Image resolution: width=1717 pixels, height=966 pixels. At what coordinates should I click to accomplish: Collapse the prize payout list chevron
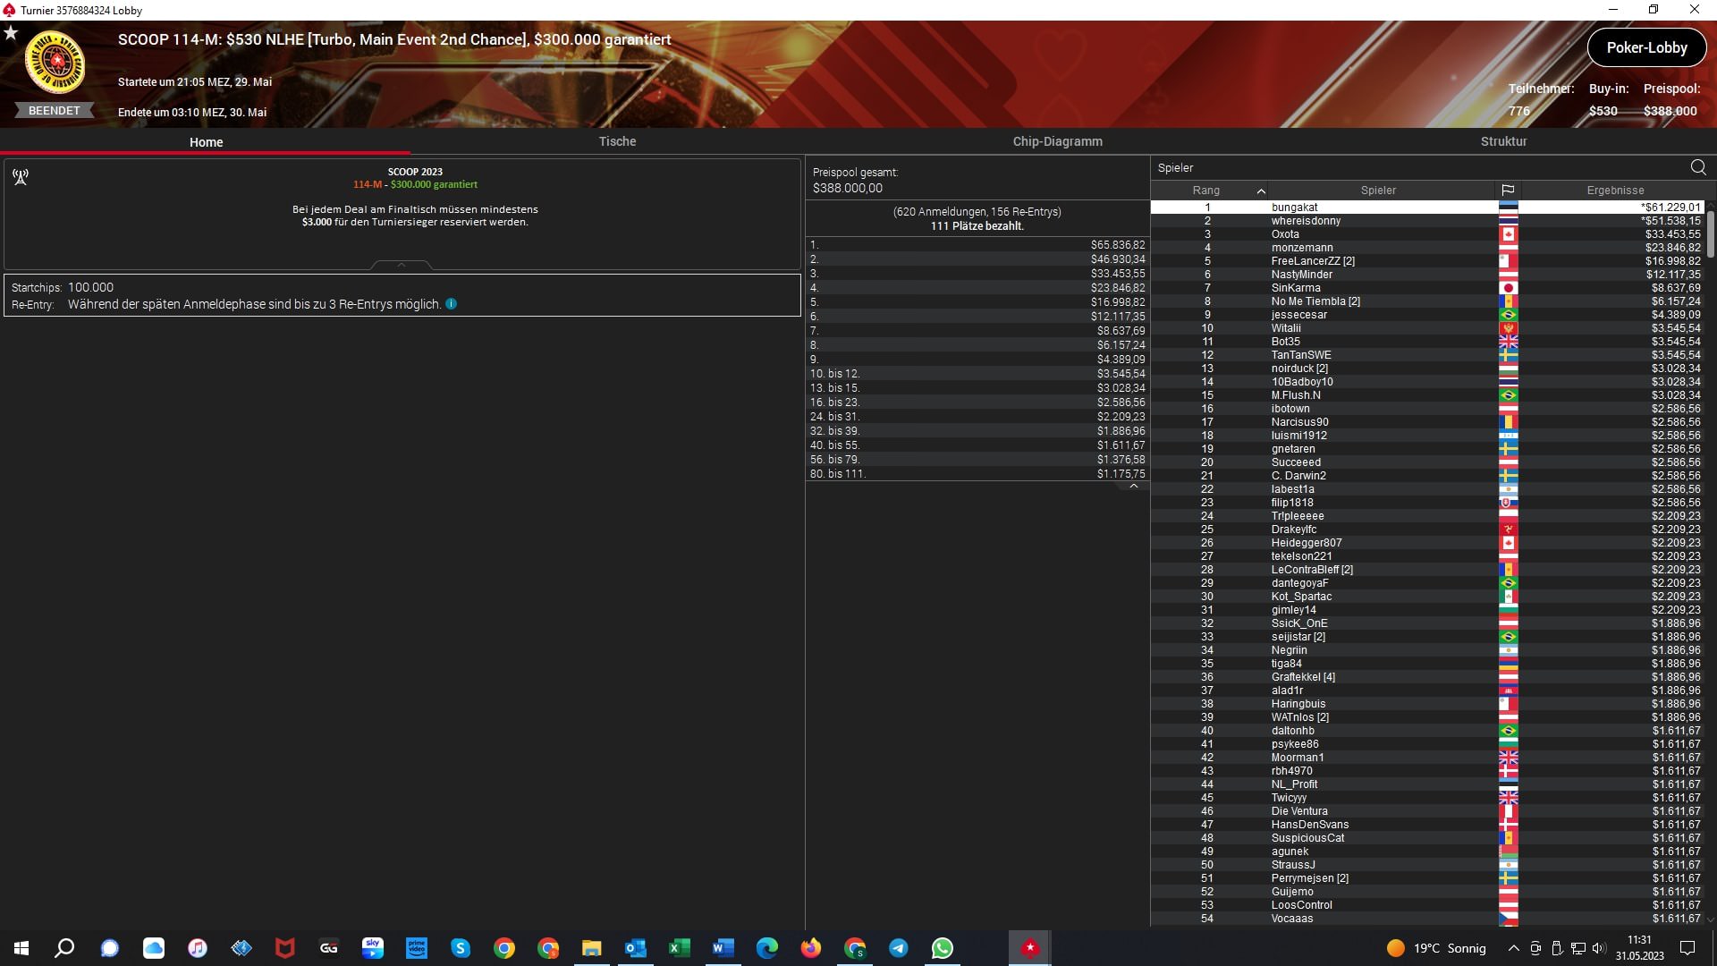coord(1134,487)
